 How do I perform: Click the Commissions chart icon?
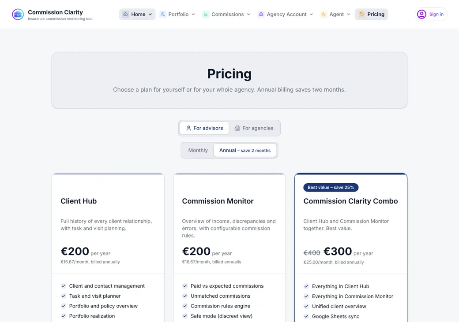click(206, 15)
